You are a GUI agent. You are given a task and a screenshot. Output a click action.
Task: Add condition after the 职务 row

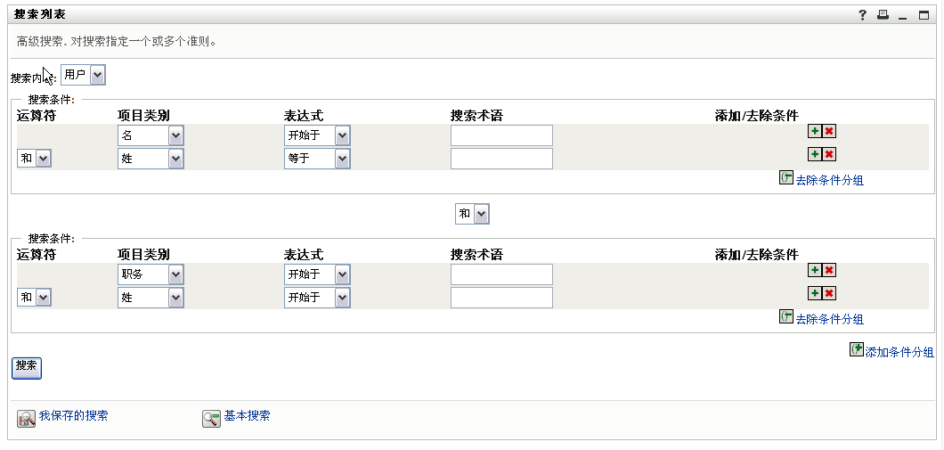coord(814,270)
